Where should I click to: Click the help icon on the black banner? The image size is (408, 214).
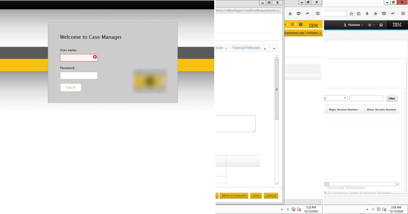381,25
